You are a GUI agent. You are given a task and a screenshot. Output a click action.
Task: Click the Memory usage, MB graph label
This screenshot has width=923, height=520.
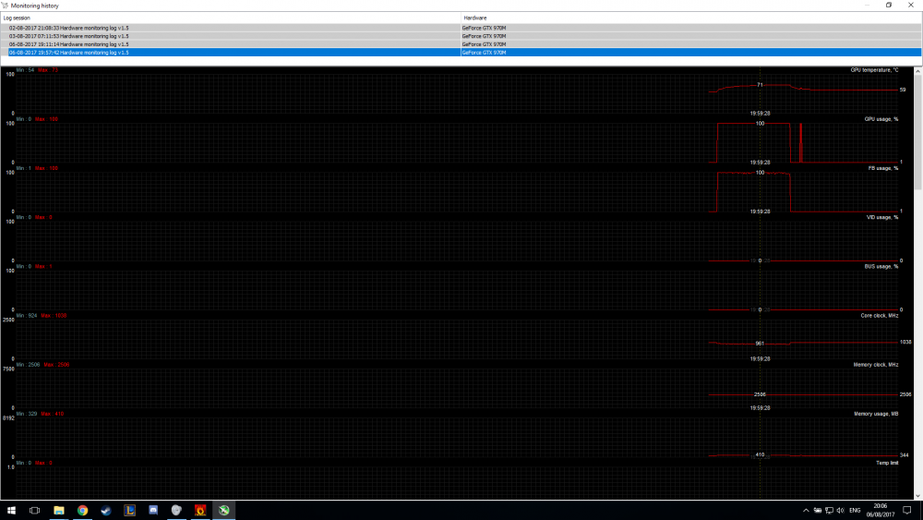click(x=876, y=414)
